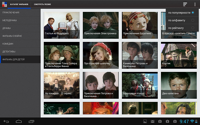Open the mail notification icon
The height and width of the screenshot is (125, 200).
click(x=152, y=122)
